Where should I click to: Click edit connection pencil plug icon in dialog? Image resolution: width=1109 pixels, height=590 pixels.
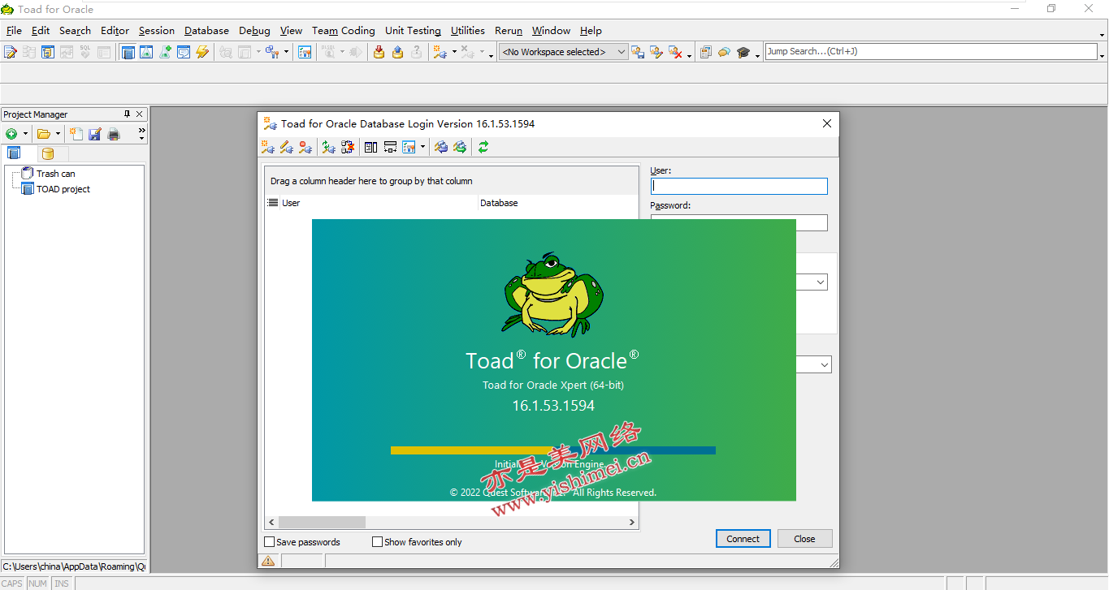coord(286,147)
